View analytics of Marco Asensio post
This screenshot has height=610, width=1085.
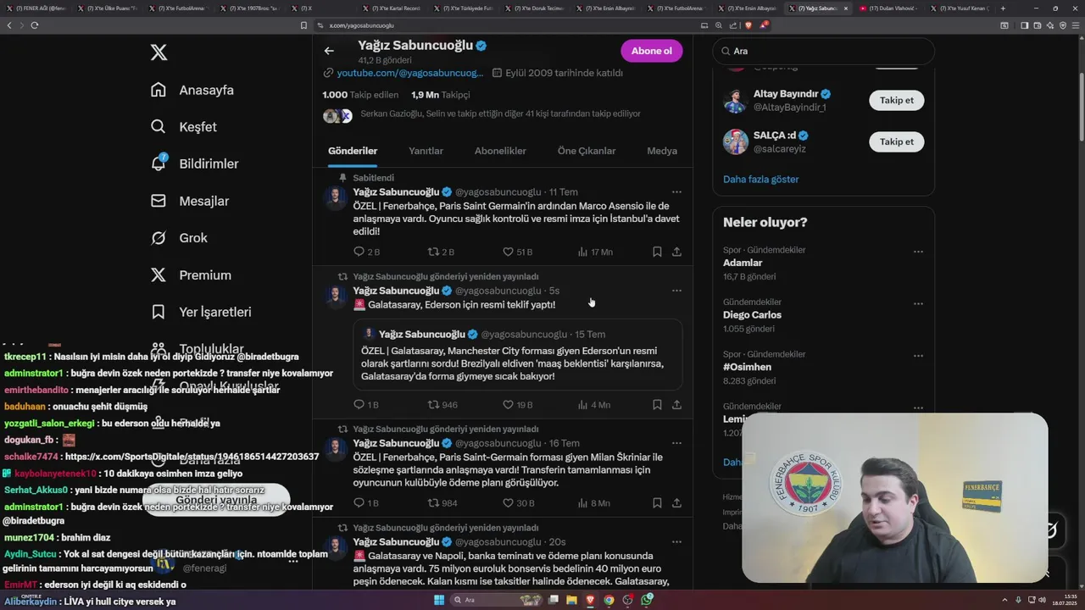click(595, 252)
